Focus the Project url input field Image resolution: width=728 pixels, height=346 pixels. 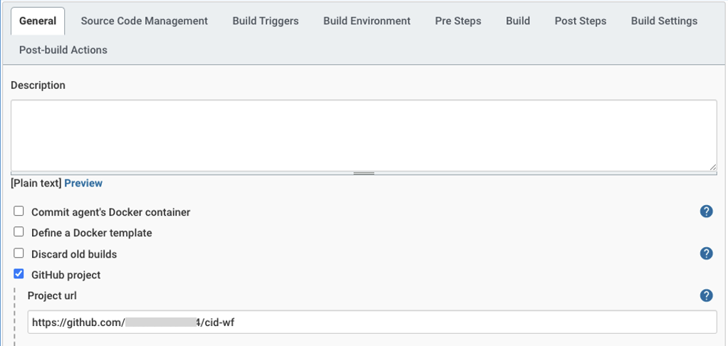(x=373, y=322)
